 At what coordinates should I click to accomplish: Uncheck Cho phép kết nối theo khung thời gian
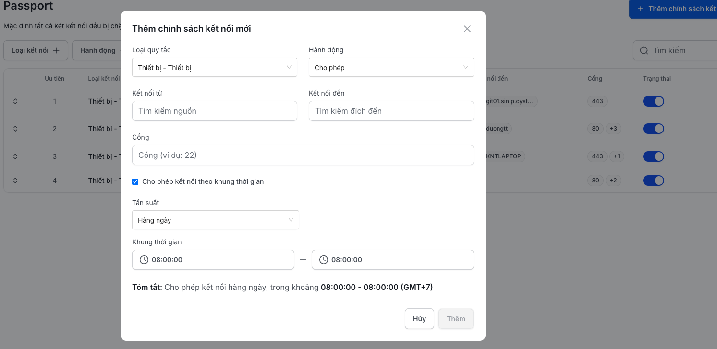[135, 181]
